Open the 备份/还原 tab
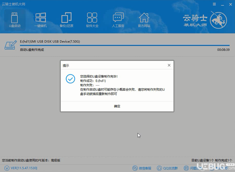 point(66,20)
